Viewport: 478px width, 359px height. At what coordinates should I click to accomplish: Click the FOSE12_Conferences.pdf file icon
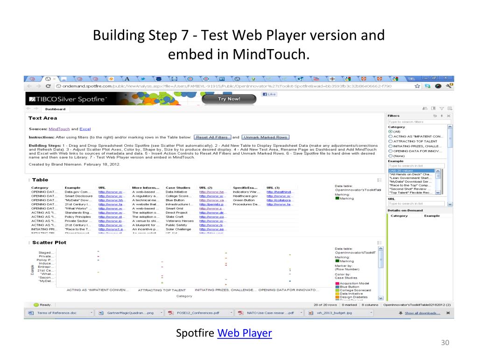(171, 313)
